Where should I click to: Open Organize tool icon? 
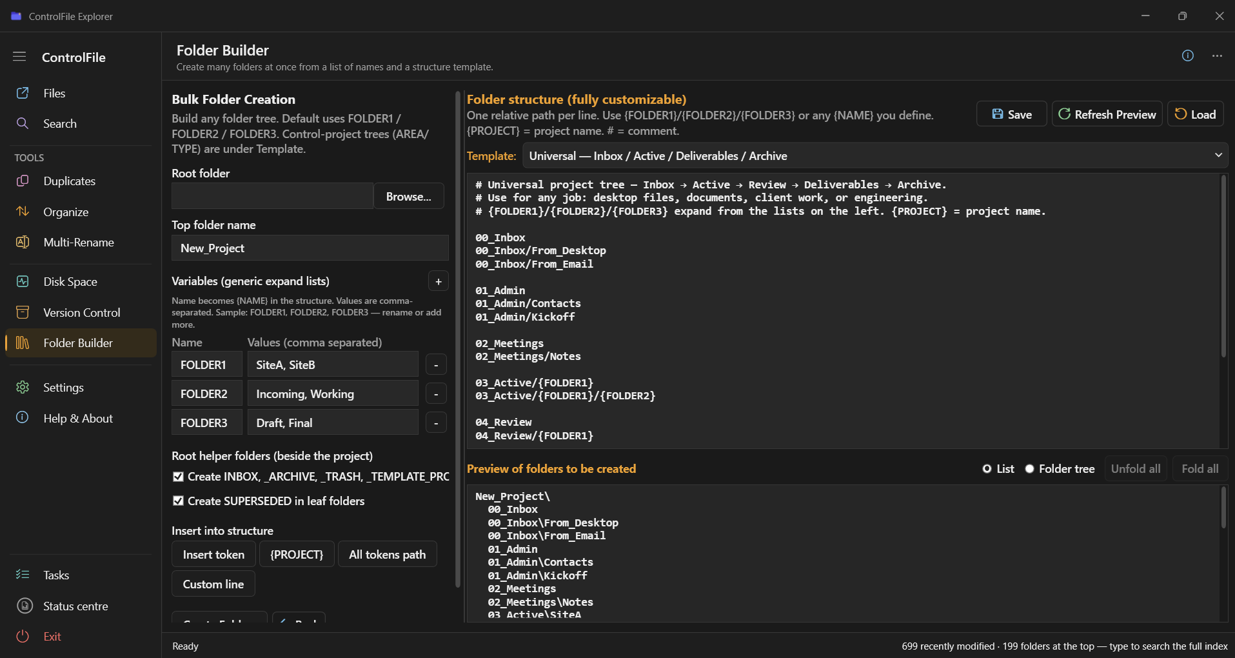click(23, 212)
